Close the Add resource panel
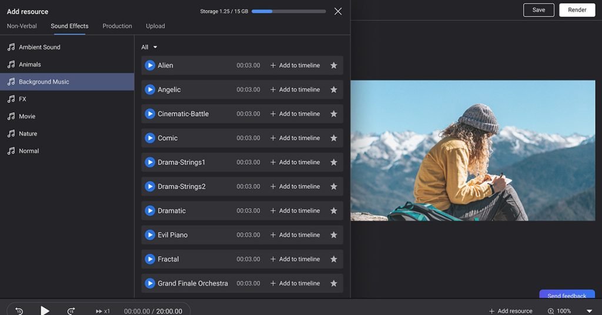Image resolution: width=602 pixels, height=315 pixels. (x=338, y=11)
